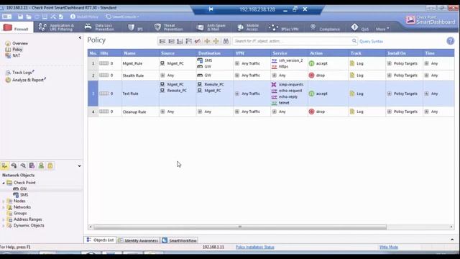The width and height of the screenshot is (460, 259).
Task: Select the Users and Administrators tree icon
Action: [41, 165]
